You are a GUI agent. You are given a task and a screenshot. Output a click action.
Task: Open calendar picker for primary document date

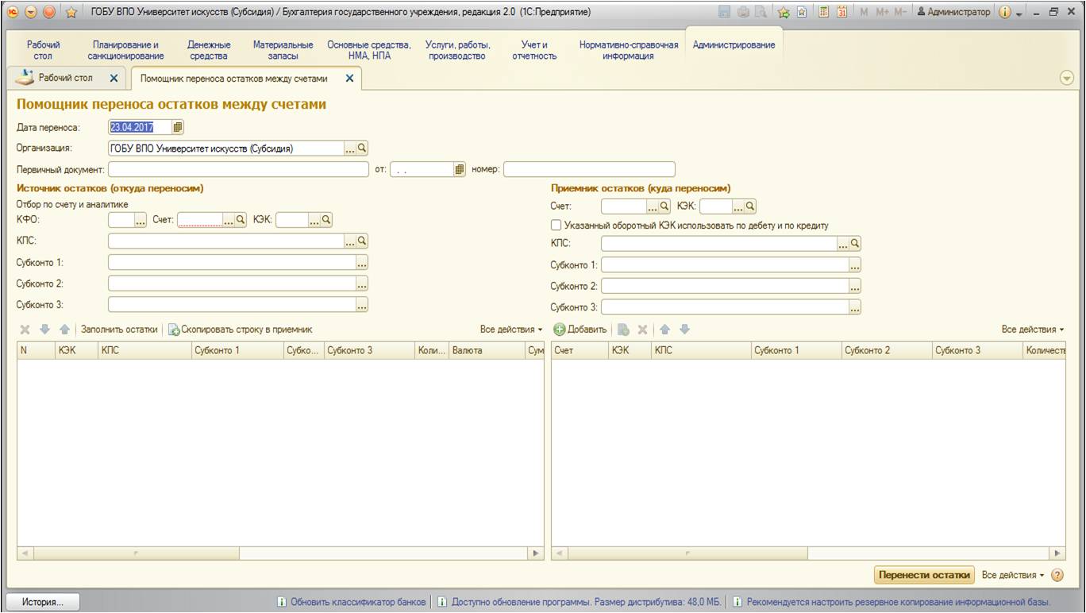tap(460, 169)
